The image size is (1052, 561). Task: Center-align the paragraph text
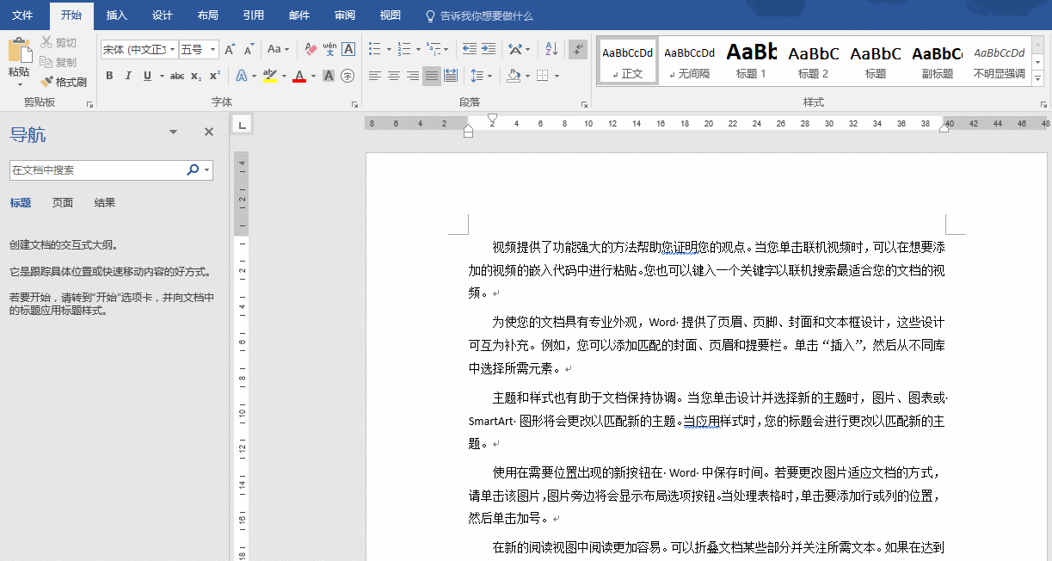394,76
